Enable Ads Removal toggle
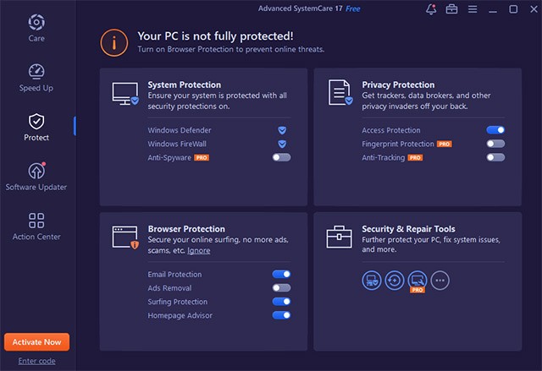 281,288
